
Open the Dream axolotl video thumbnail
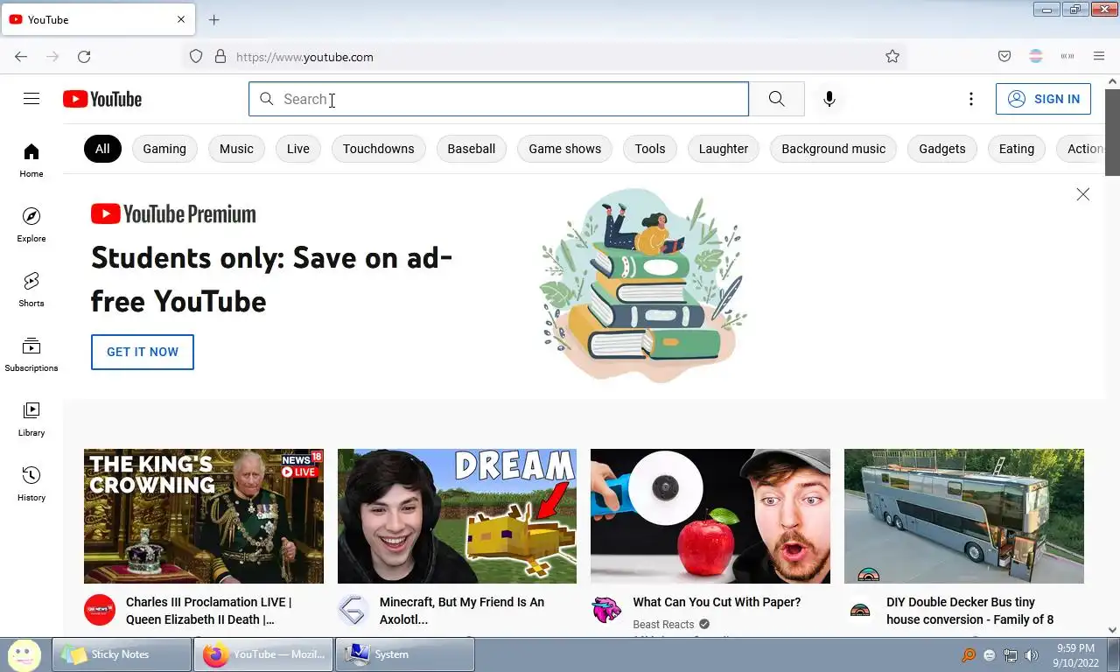[457, 516]
